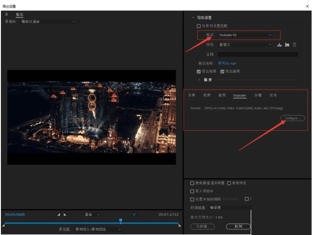Click the Delete Preset trash icon
The width and height of the screenshot is (312, 235).
pos(294,44)
